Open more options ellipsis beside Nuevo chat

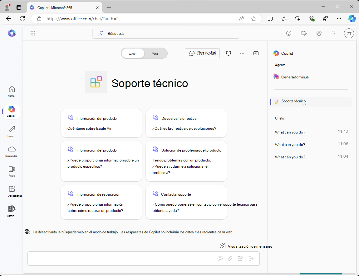(x=242, y=53)
